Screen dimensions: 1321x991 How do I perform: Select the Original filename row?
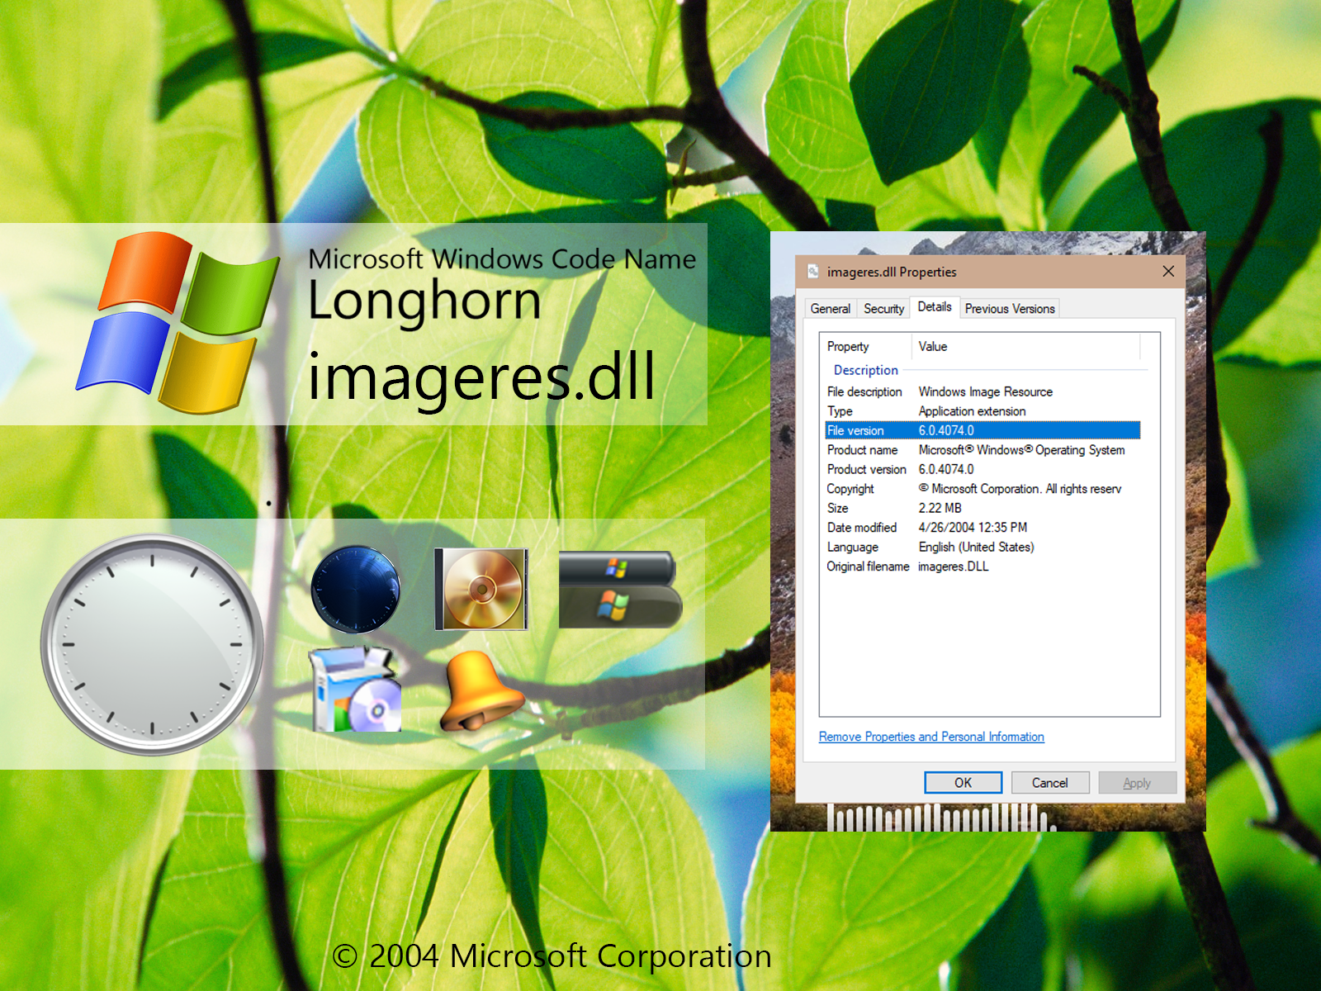(982, 567)
